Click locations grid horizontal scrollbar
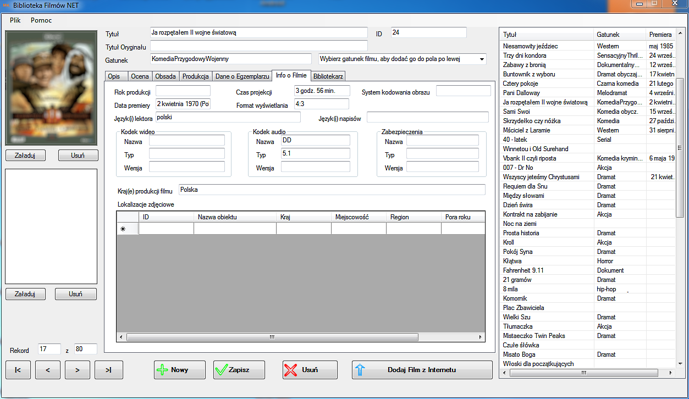Image resolution: width=689 pixels, height=399 pixels. click(301, 337)
